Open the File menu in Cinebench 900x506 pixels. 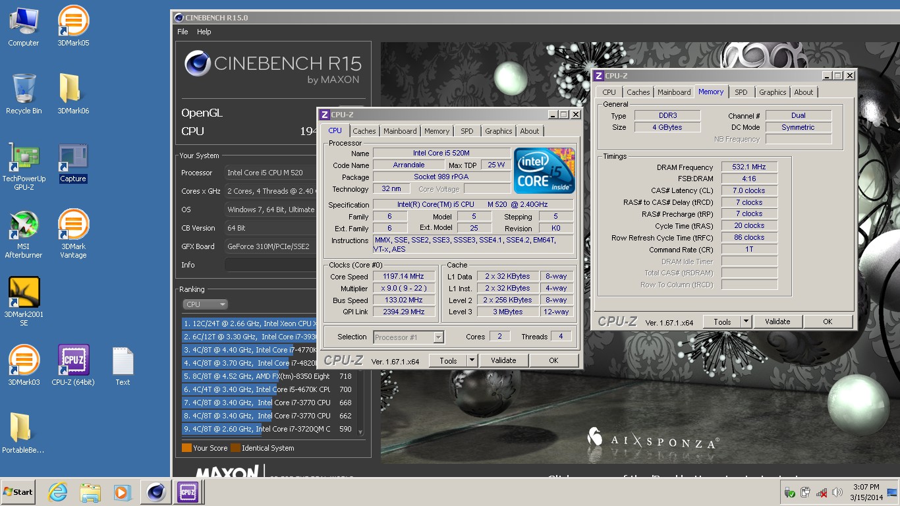(x=183, y=32)
